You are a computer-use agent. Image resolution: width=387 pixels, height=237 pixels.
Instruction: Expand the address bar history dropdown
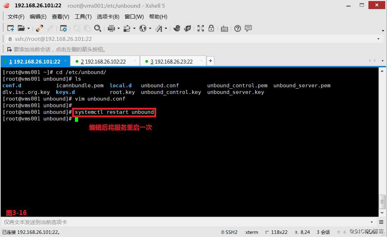pos(378,39)
